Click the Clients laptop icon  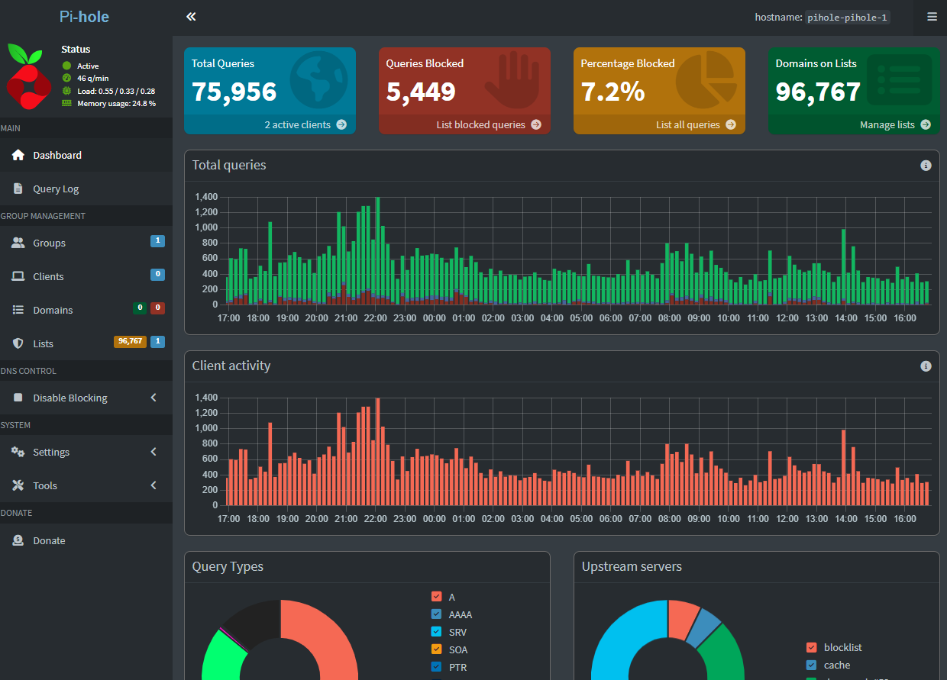[x=18, y=276]
